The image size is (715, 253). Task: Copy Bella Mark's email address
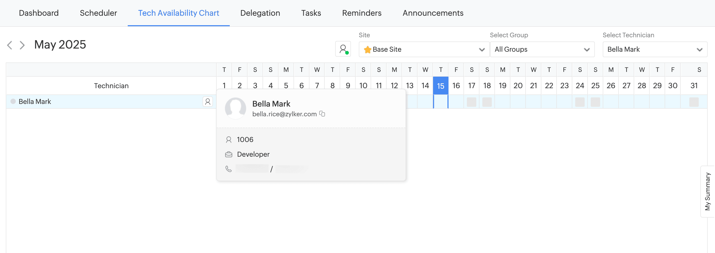coord(322,114)
